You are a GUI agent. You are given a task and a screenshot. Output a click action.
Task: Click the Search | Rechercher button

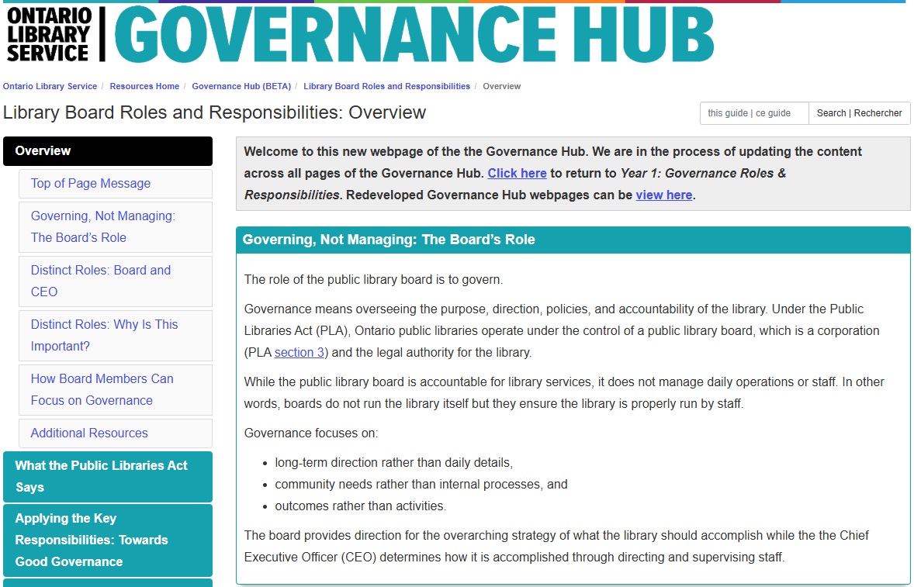859,113
